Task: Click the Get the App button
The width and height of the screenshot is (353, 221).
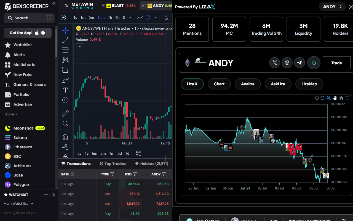Action: [x=28, y=33]
